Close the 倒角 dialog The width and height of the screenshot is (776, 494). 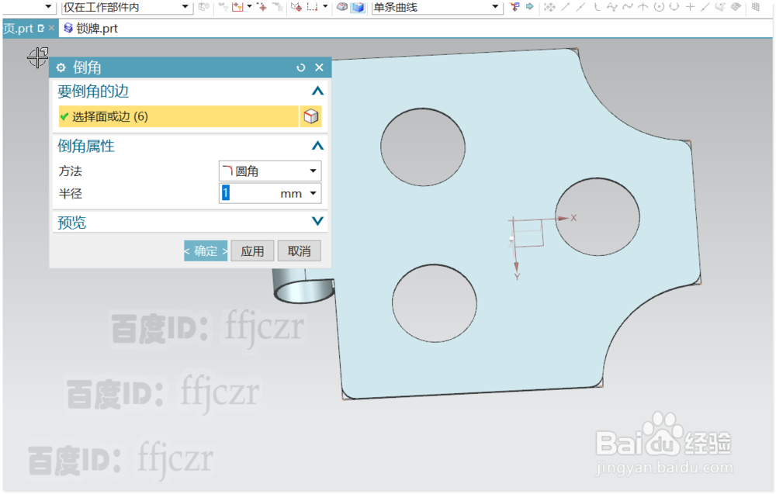319,67
